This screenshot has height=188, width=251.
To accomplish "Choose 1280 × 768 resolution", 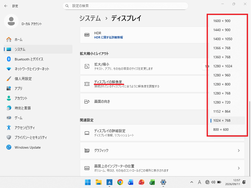I will [x=227, y=93].
